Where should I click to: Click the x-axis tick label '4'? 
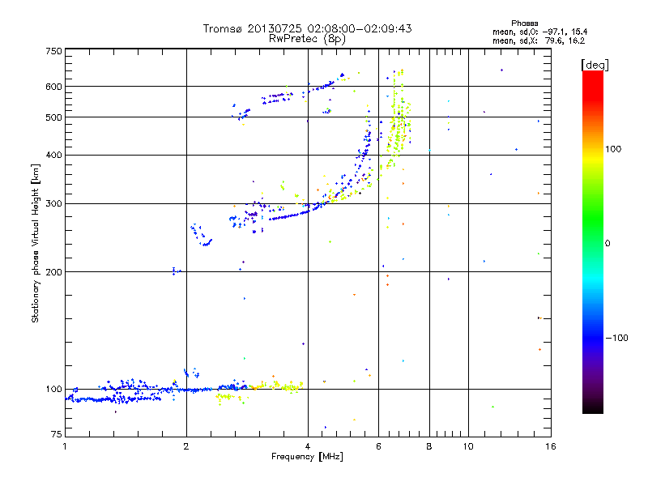click(308, 446)
